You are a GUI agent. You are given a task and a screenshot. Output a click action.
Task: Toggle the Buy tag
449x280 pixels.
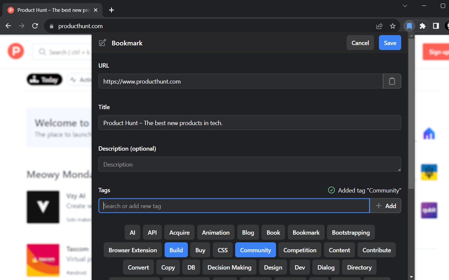tap(200, 250)
